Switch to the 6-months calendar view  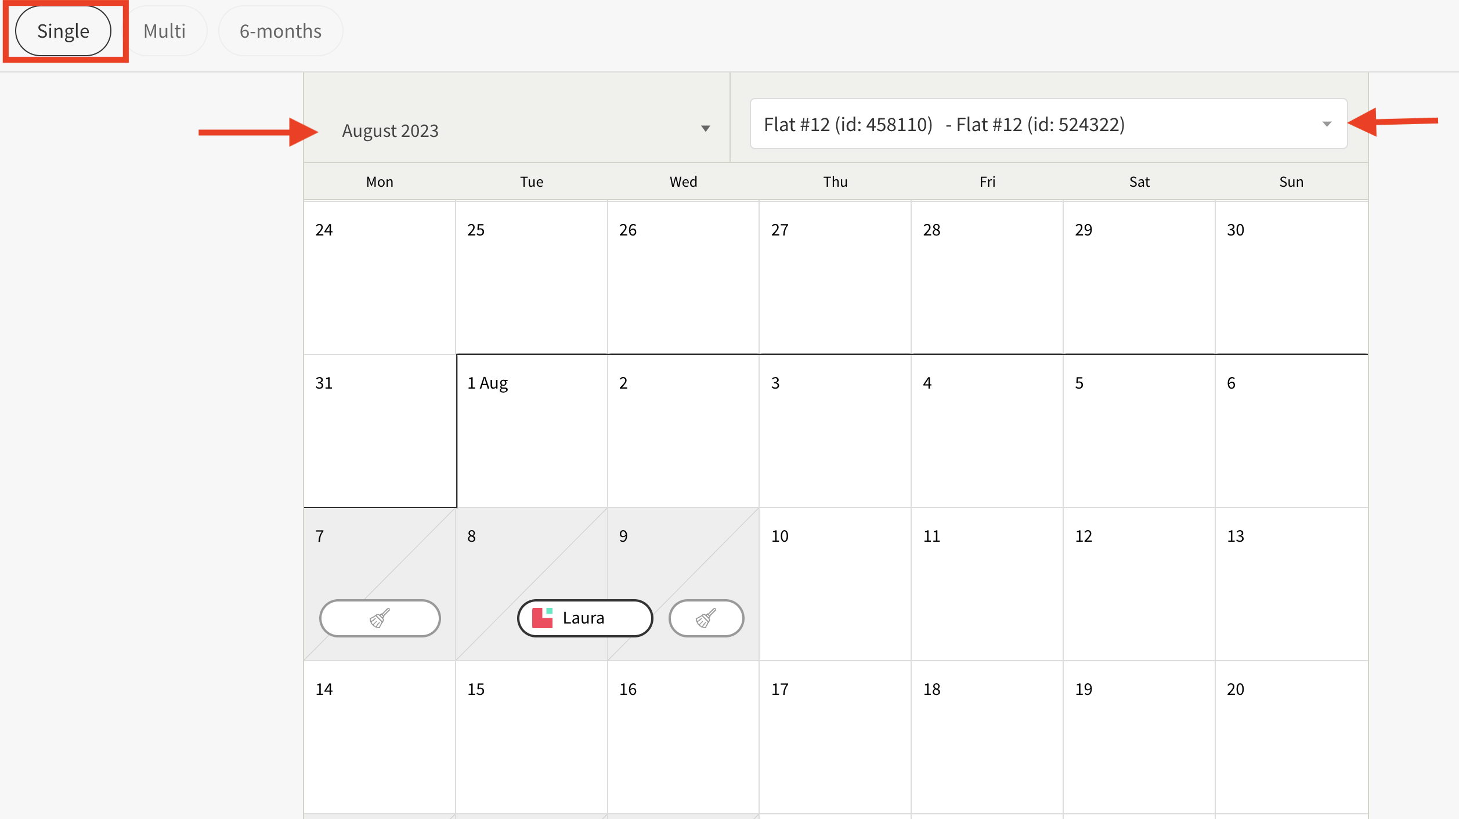point(280,31)
